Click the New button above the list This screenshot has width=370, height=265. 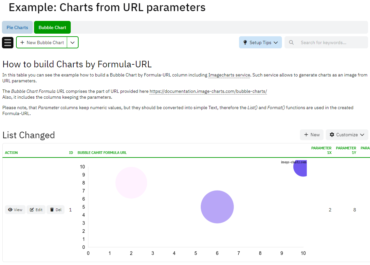click(312, 135)
